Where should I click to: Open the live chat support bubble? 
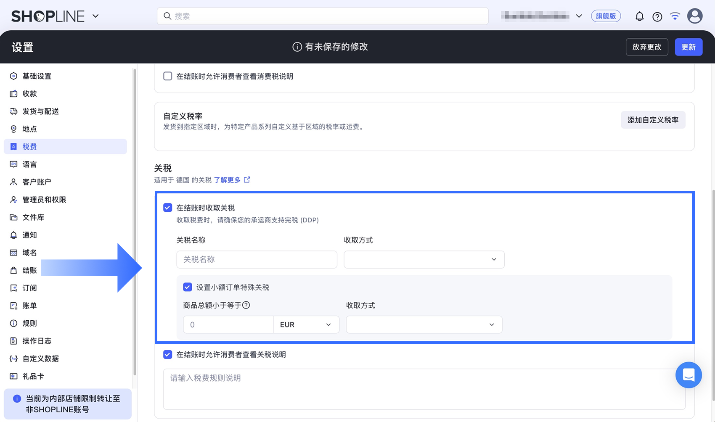click(x=689, y=375)
